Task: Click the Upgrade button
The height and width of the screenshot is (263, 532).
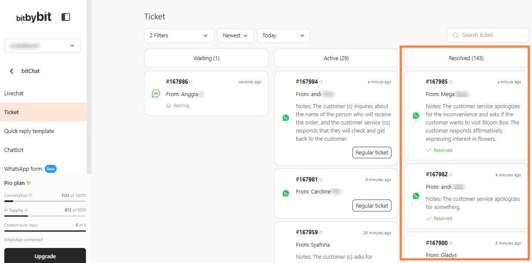Action: click(x=45, y=256)
